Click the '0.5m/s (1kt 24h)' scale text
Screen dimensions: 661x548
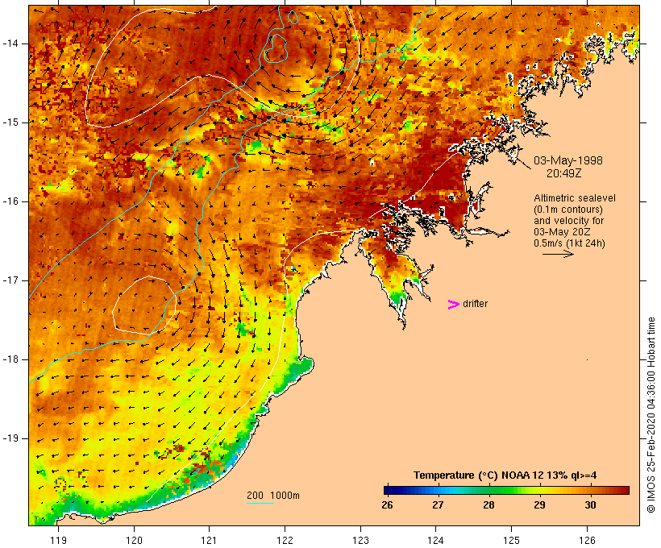569,243
